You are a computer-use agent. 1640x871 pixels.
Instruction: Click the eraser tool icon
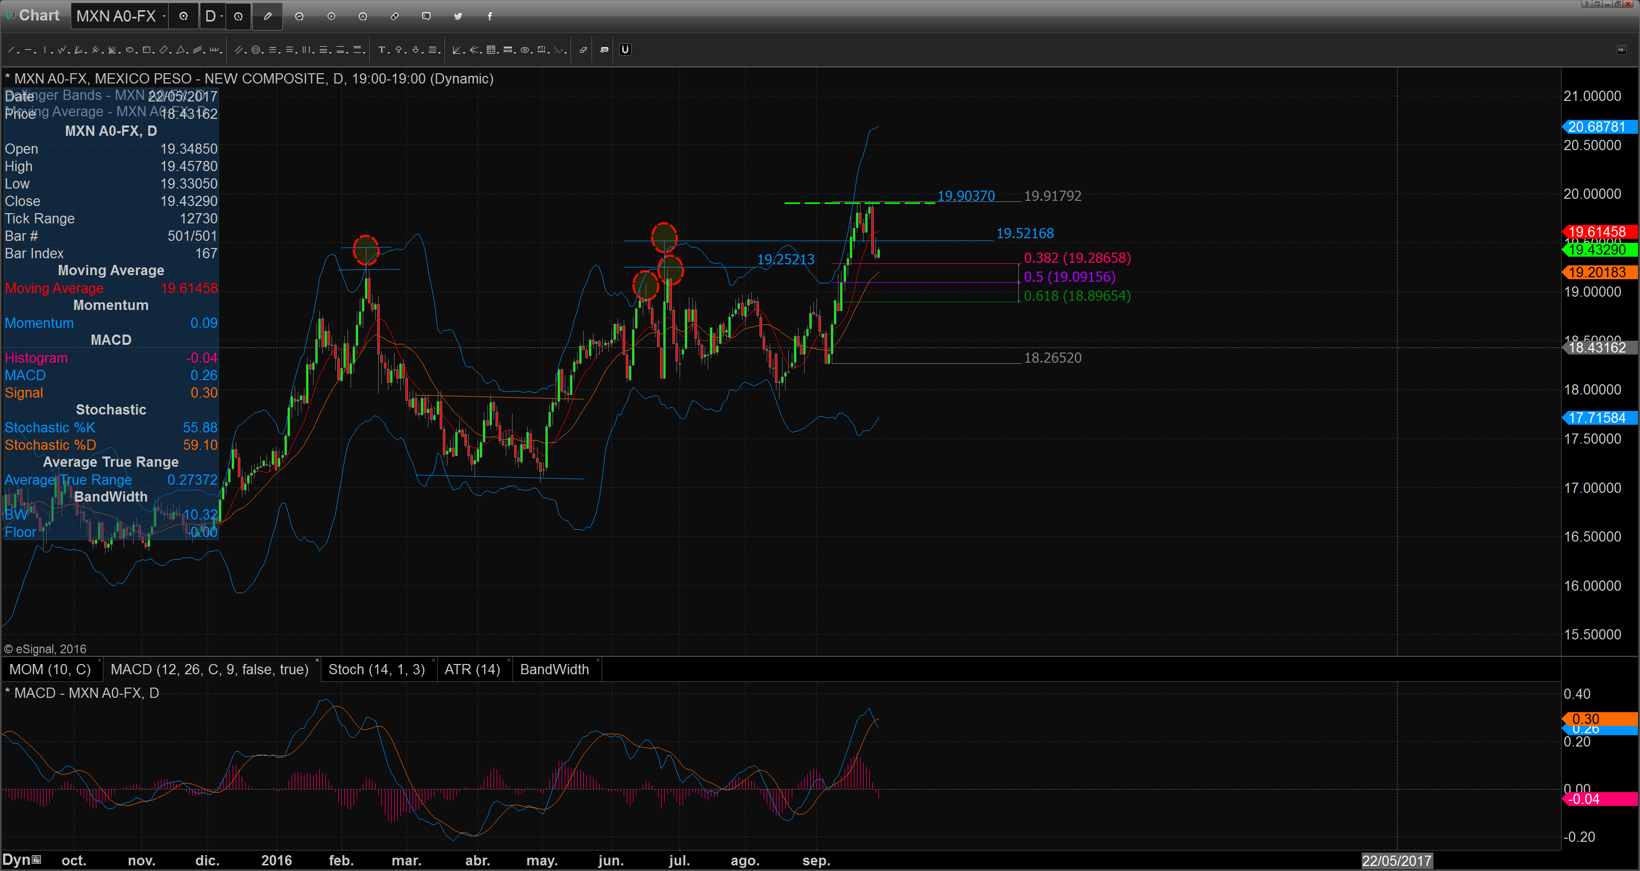pos(583,50)
